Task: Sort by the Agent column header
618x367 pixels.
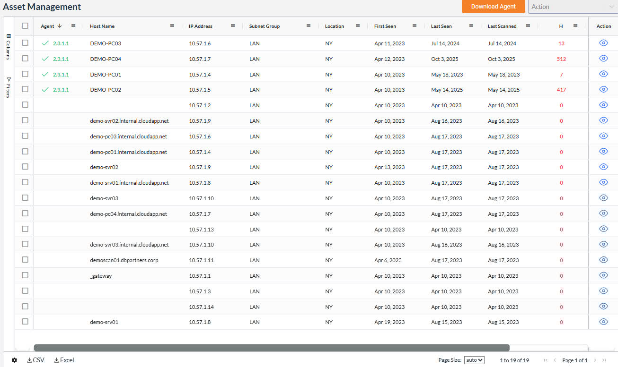Action: click(x=48, y=26)
